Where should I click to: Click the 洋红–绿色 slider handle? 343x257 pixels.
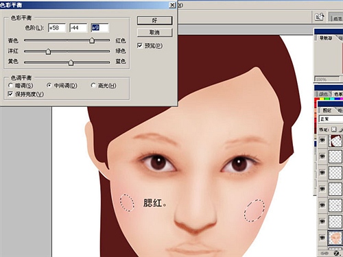tap(48, 51)
